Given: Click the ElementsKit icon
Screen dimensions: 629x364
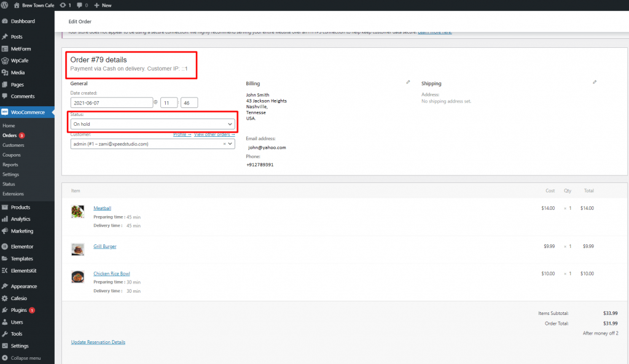Looking at the screenshot, I should (x=5, y=271).
